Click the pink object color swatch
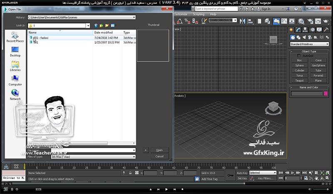333x194 pixels. coord(326,93)
